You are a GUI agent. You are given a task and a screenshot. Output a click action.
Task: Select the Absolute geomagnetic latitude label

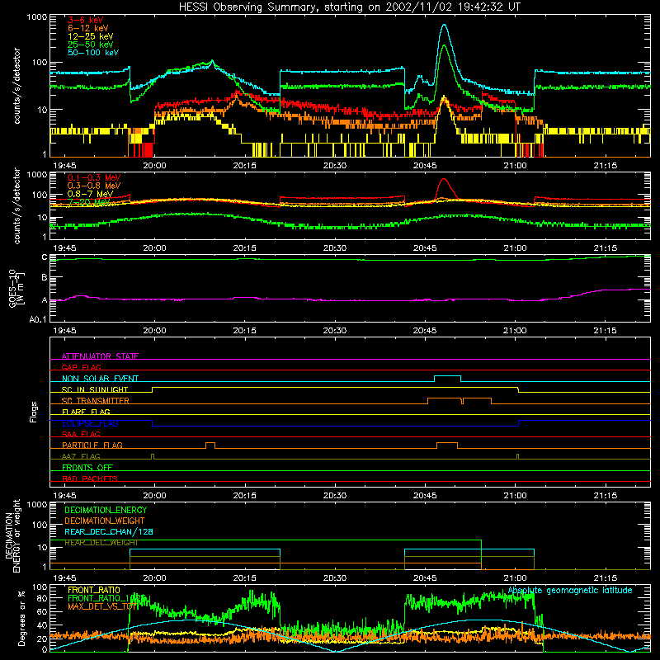click(x=570, y=590)
